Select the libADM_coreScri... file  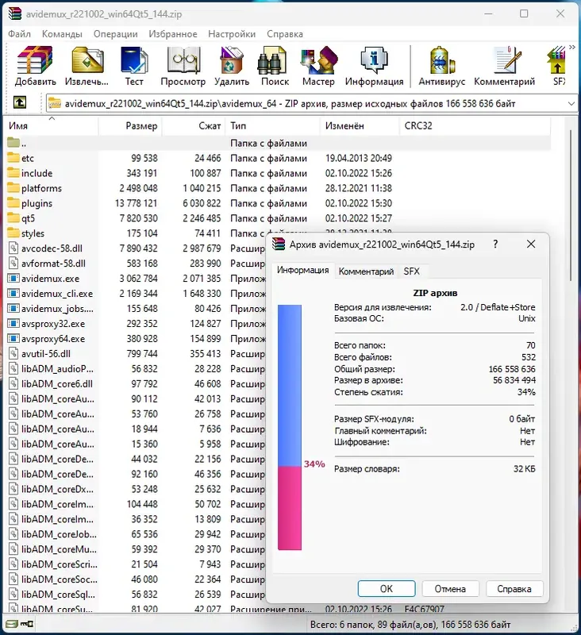136,564
